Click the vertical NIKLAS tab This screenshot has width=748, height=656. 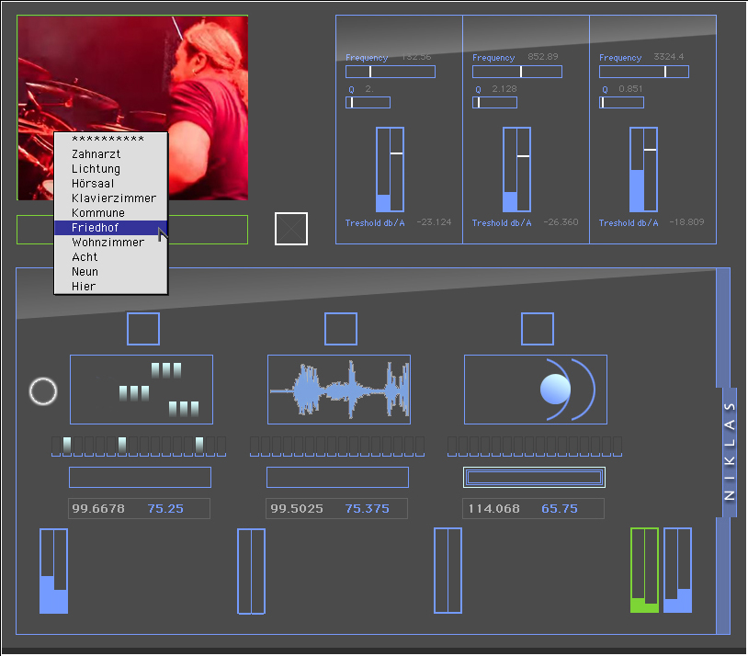[730, 452]
